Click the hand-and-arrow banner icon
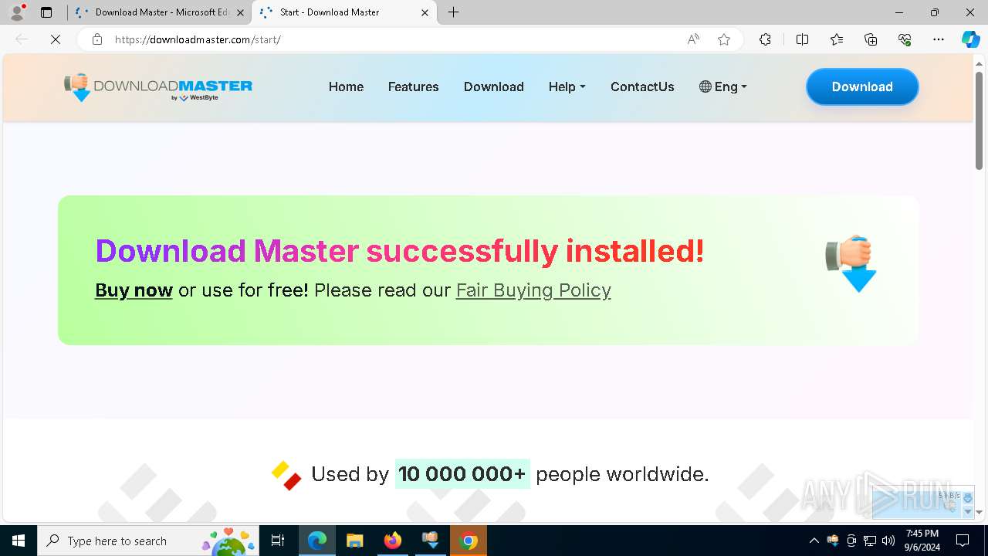Viewport: 988px width, 556px height. [851, 263]
